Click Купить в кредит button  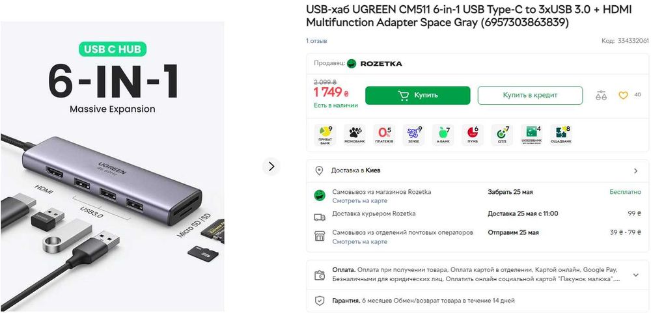530,96
